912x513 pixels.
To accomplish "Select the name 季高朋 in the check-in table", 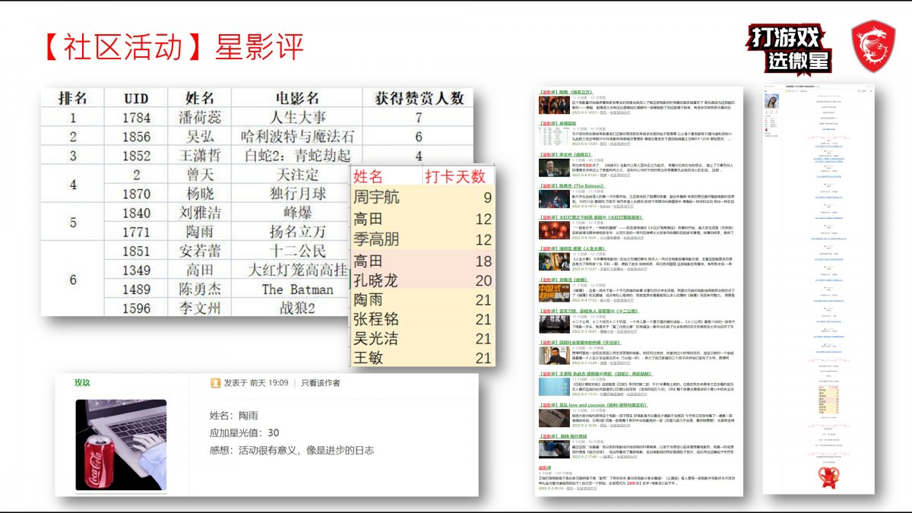I will pos(376,239).
